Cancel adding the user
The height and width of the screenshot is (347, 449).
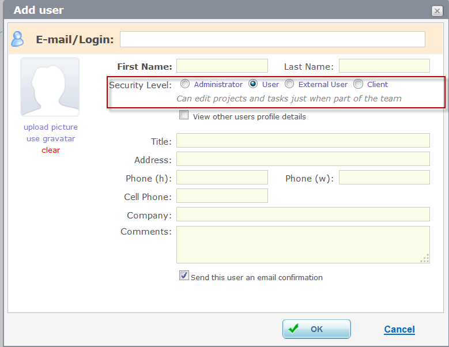(399, 329)
